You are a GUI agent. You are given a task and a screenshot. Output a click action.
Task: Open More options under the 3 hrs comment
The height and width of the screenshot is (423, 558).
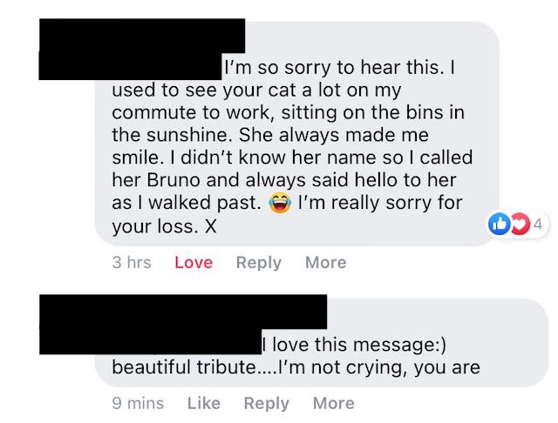click(325, 263)
